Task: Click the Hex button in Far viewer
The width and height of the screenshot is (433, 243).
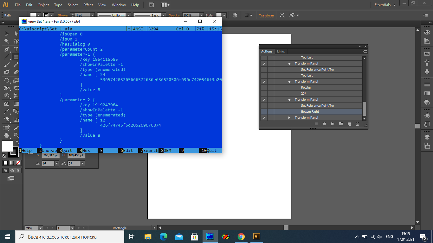Action: pos(86,150)
